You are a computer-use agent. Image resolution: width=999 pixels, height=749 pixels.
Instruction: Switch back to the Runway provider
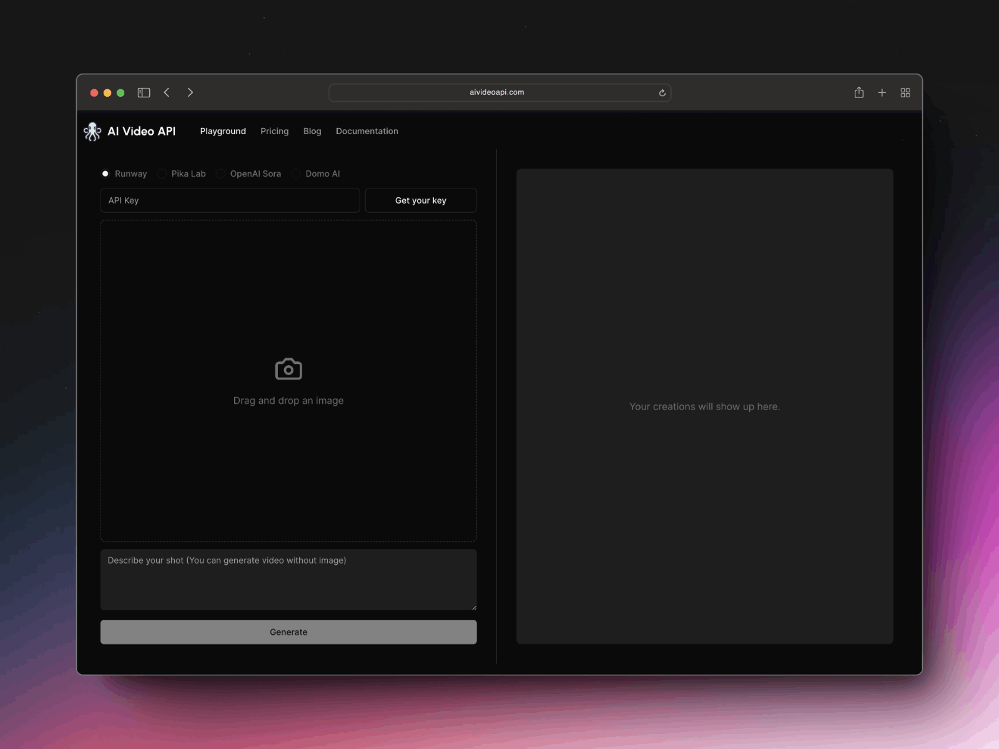click(x=106, y=174)
